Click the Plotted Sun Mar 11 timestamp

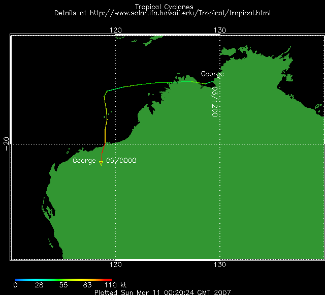162,292
